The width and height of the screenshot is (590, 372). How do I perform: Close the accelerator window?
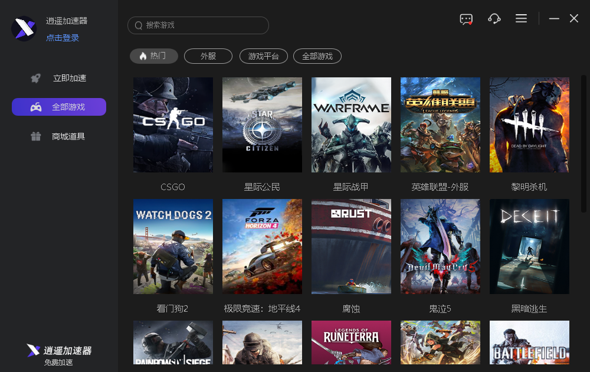(x=574, y=18)
